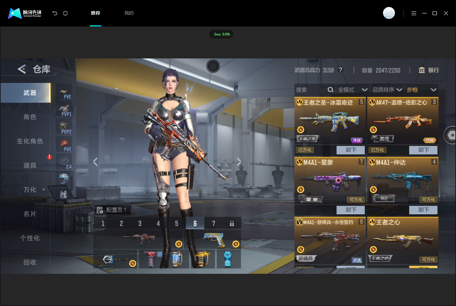The height and width of the screenshot is (306, 456).
Task: Click the Tencent Pioneer logo
Action: 25,13
